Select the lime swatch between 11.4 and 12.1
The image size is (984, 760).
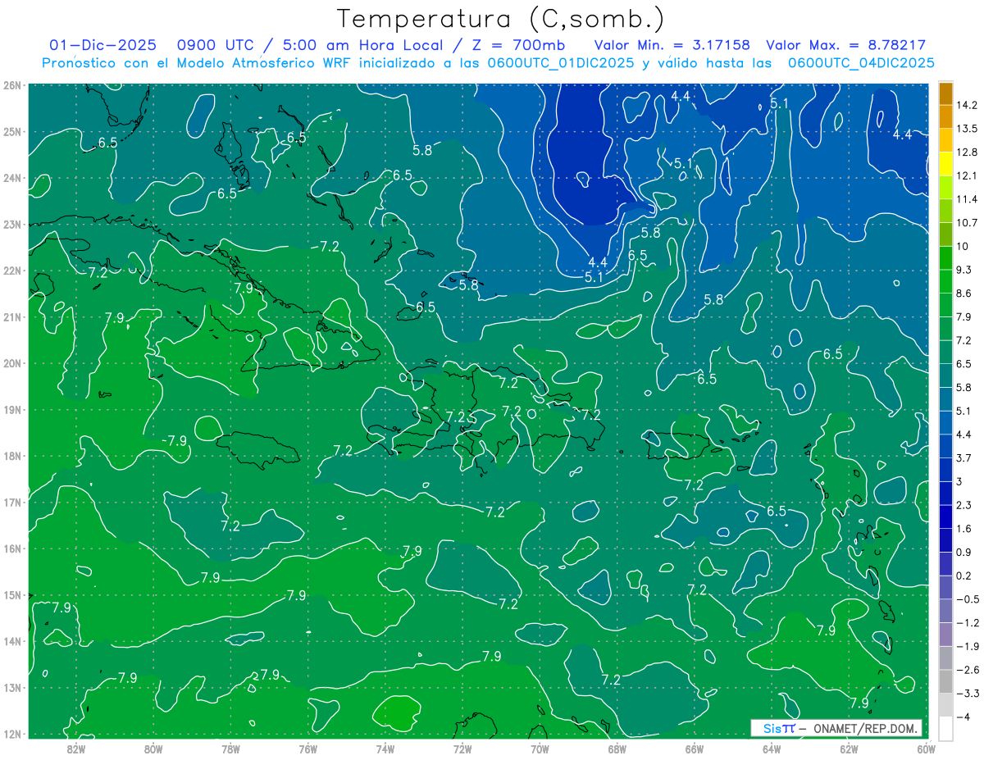945,188
